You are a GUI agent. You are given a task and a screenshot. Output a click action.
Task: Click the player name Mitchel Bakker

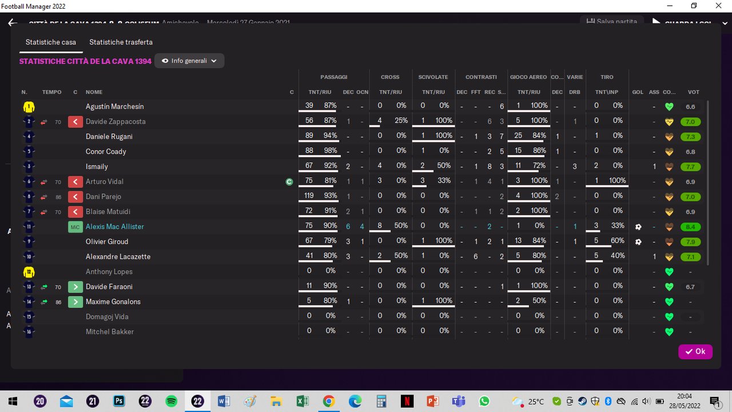point(110,331)
